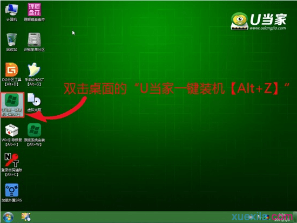Screen dimensions: 297x223
Task: Select the 加载外置SRS icon
Action: pyautogui.click(x=11, y=193)
